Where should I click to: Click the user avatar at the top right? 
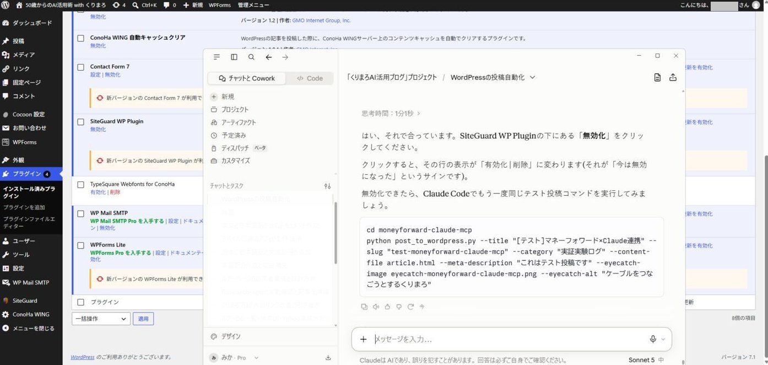(756, 5)
